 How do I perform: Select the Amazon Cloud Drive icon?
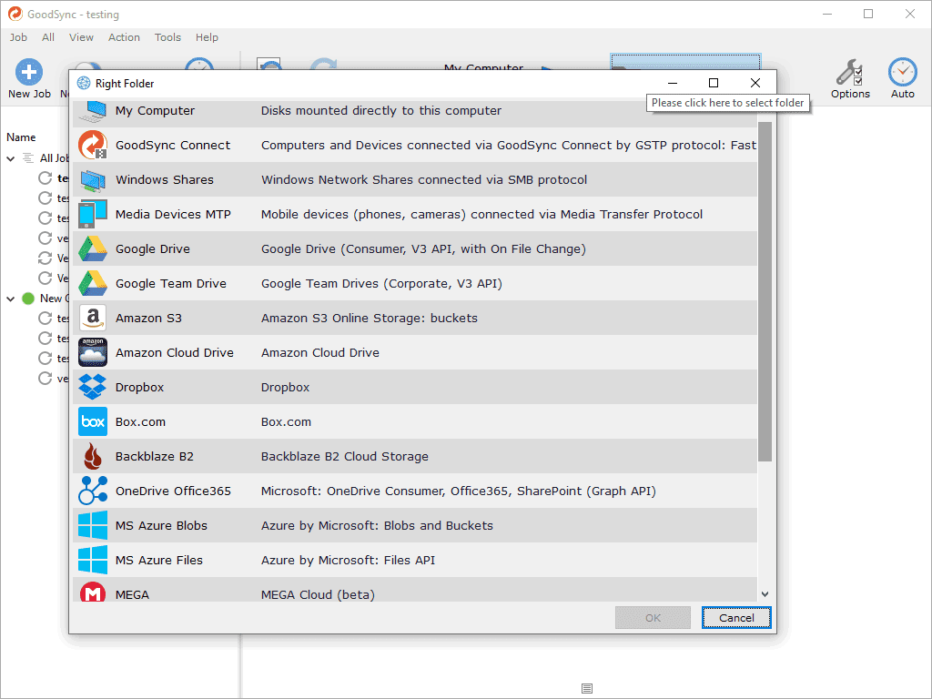[93, 352]
